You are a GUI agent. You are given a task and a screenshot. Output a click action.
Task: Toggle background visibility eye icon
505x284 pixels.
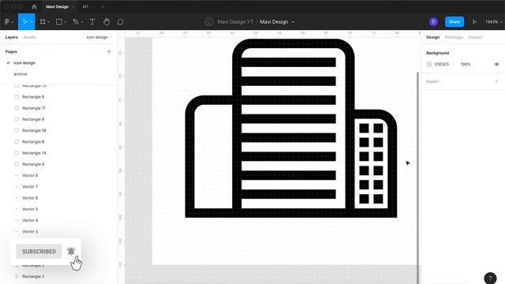pyautogui.click(x=496, y=65)
